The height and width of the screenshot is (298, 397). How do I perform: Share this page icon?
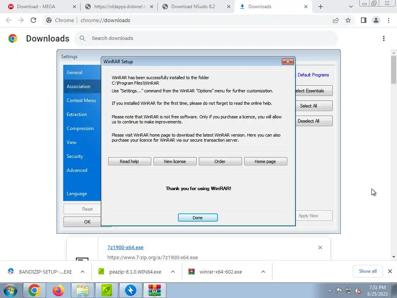coord(336,20)
